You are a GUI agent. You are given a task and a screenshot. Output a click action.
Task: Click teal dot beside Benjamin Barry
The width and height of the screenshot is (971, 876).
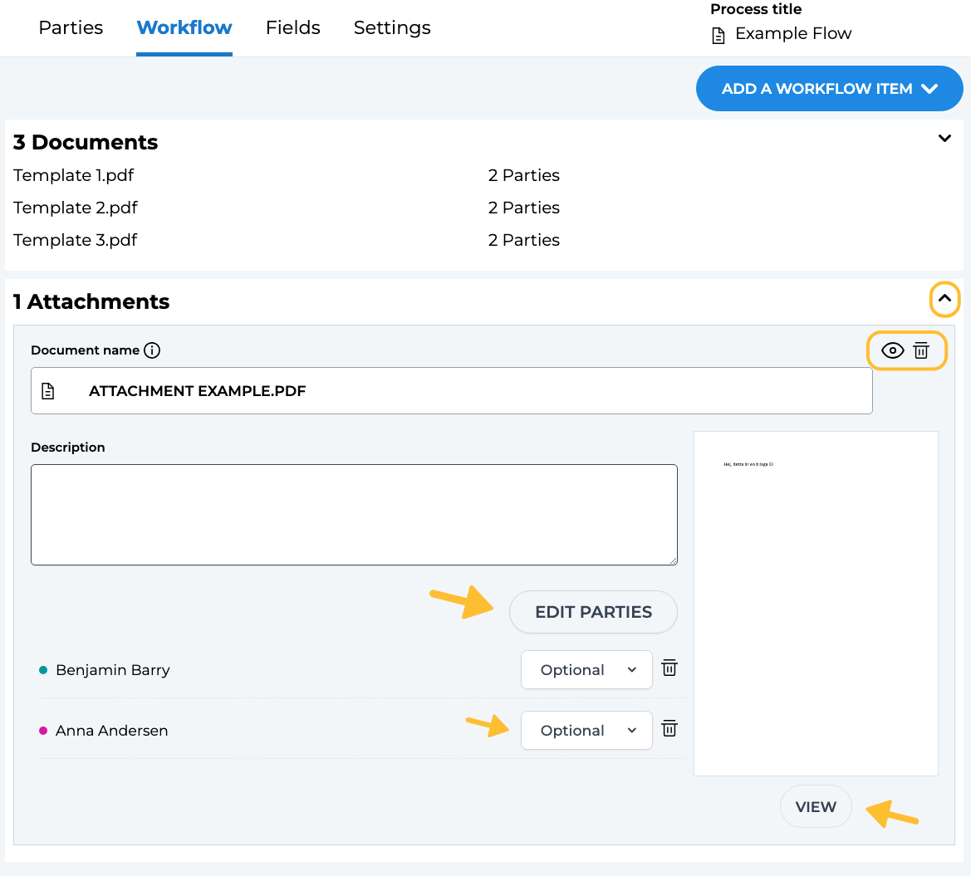[43, 670]
